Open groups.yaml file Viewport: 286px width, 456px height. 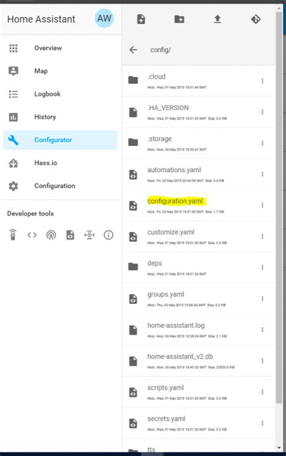199,299
